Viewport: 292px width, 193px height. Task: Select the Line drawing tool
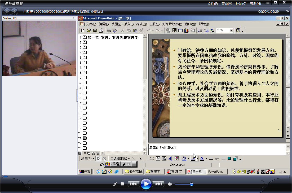point(134,159)
